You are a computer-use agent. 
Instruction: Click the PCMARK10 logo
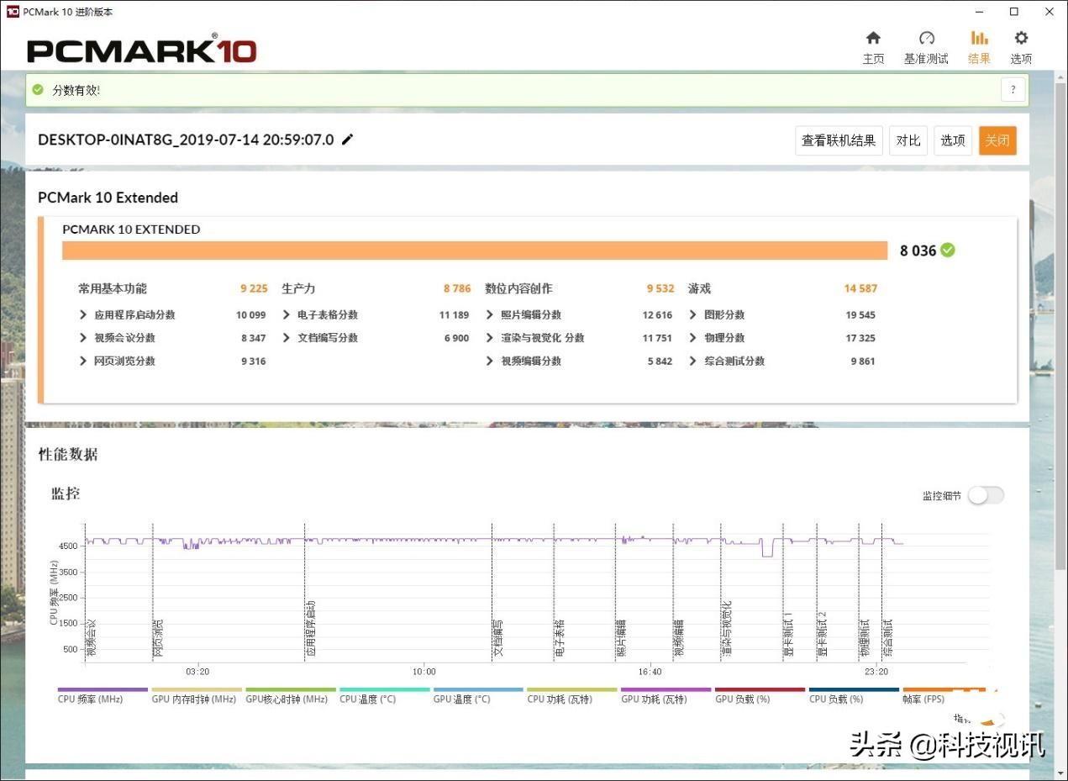point(142,50)
